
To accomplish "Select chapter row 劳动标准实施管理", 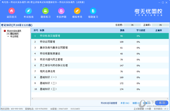I will (x=100, y=36).
